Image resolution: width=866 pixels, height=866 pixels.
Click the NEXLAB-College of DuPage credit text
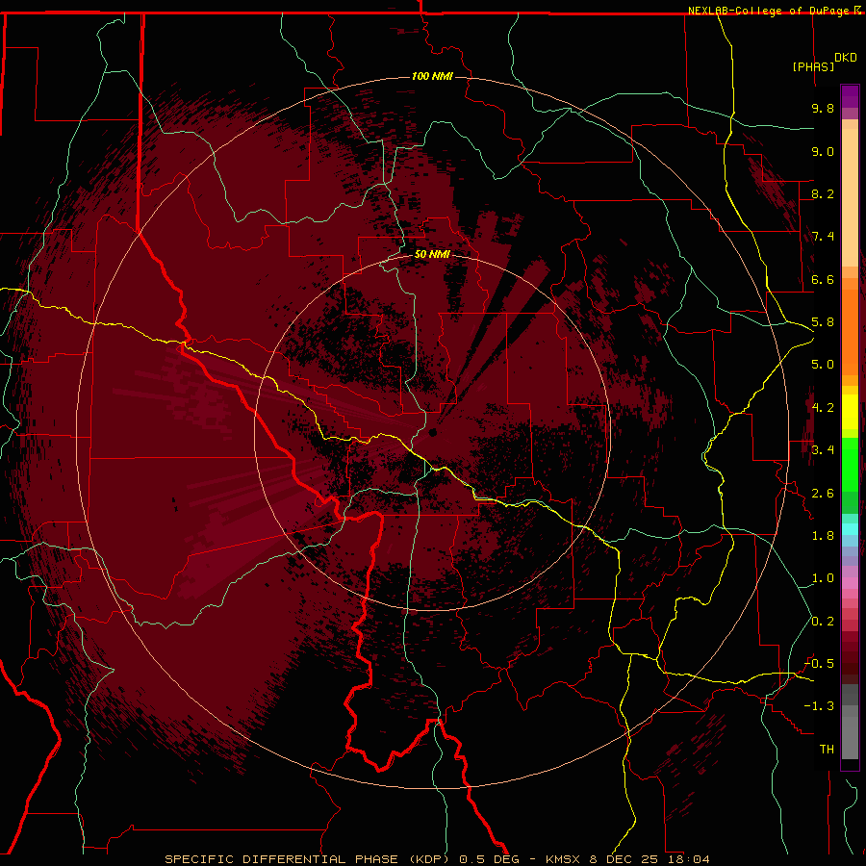tap(769, 11)
